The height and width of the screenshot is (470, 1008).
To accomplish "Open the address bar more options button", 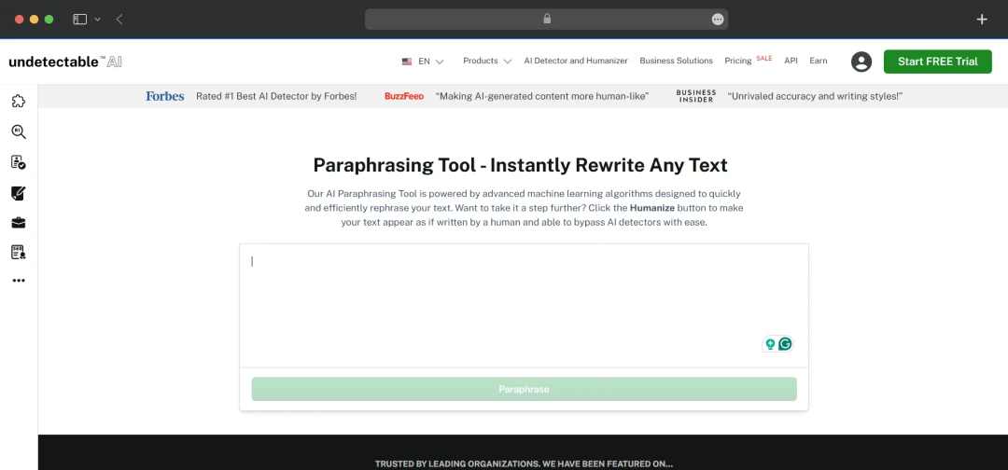I will point(718,20).
